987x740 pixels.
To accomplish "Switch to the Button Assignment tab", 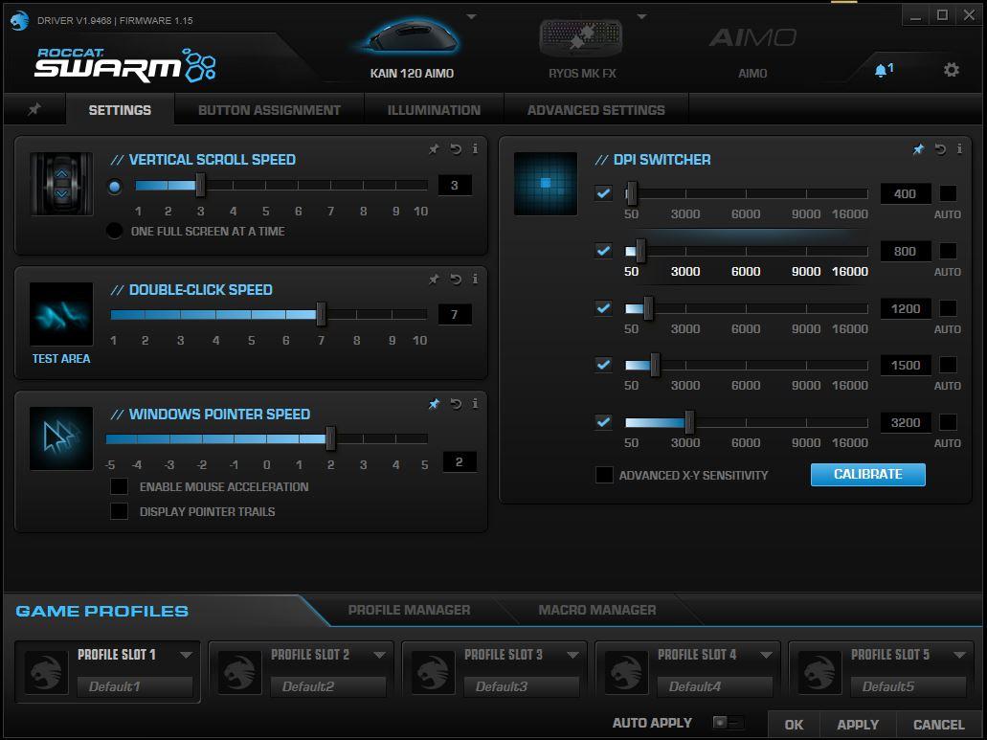I will point(269,110).
